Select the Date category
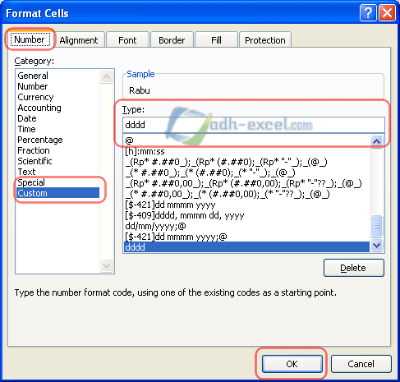 (x=27, y=118)
